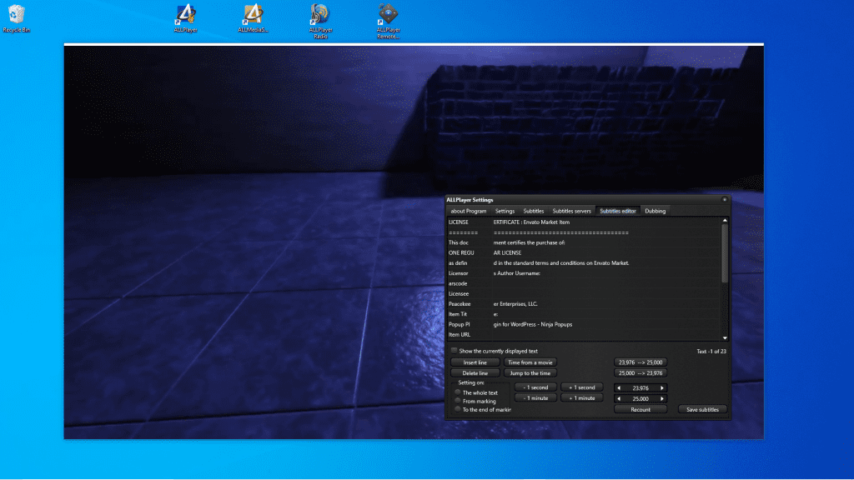
Task: Open the Subtitles tab
Action: (533, 211)
